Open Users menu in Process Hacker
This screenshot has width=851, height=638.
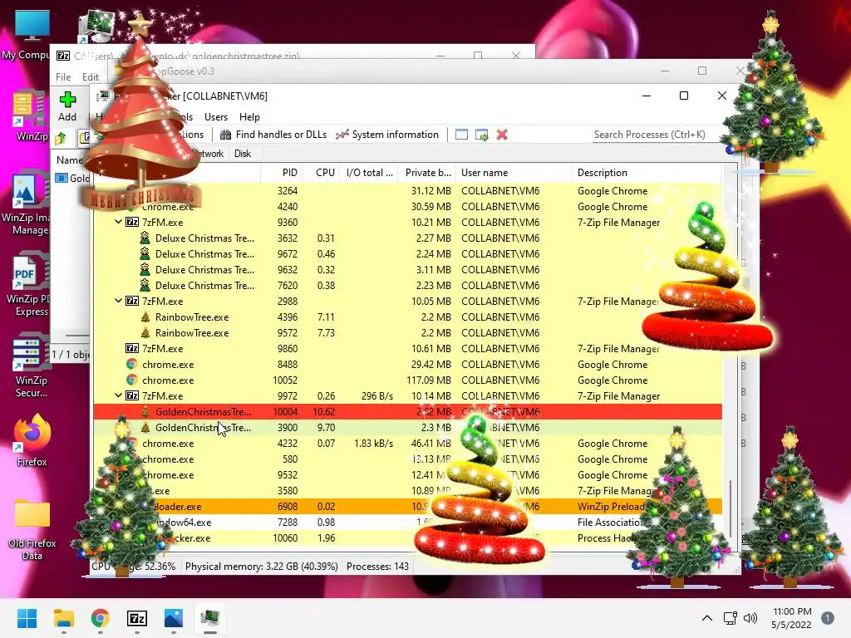tap(216, 117)
